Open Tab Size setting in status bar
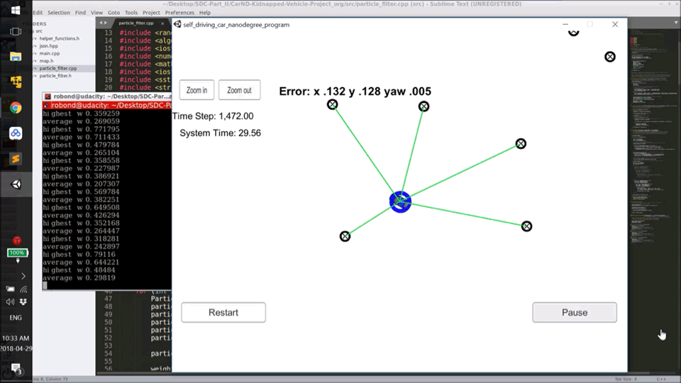The width and height of the screenshot is (681, 383). coord(626,379)
